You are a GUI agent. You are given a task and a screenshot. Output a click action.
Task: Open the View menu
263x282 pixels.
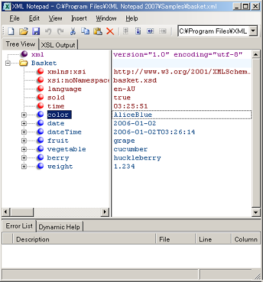pos(55,19)
